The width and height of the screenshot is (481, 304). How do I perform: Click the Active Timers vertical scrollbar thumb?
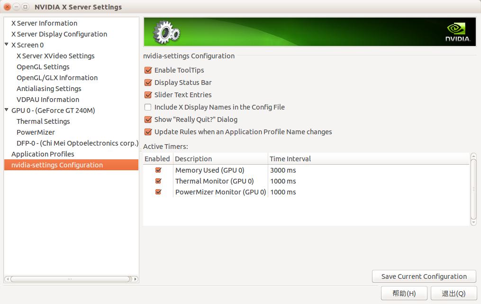[x=473, y=189]
